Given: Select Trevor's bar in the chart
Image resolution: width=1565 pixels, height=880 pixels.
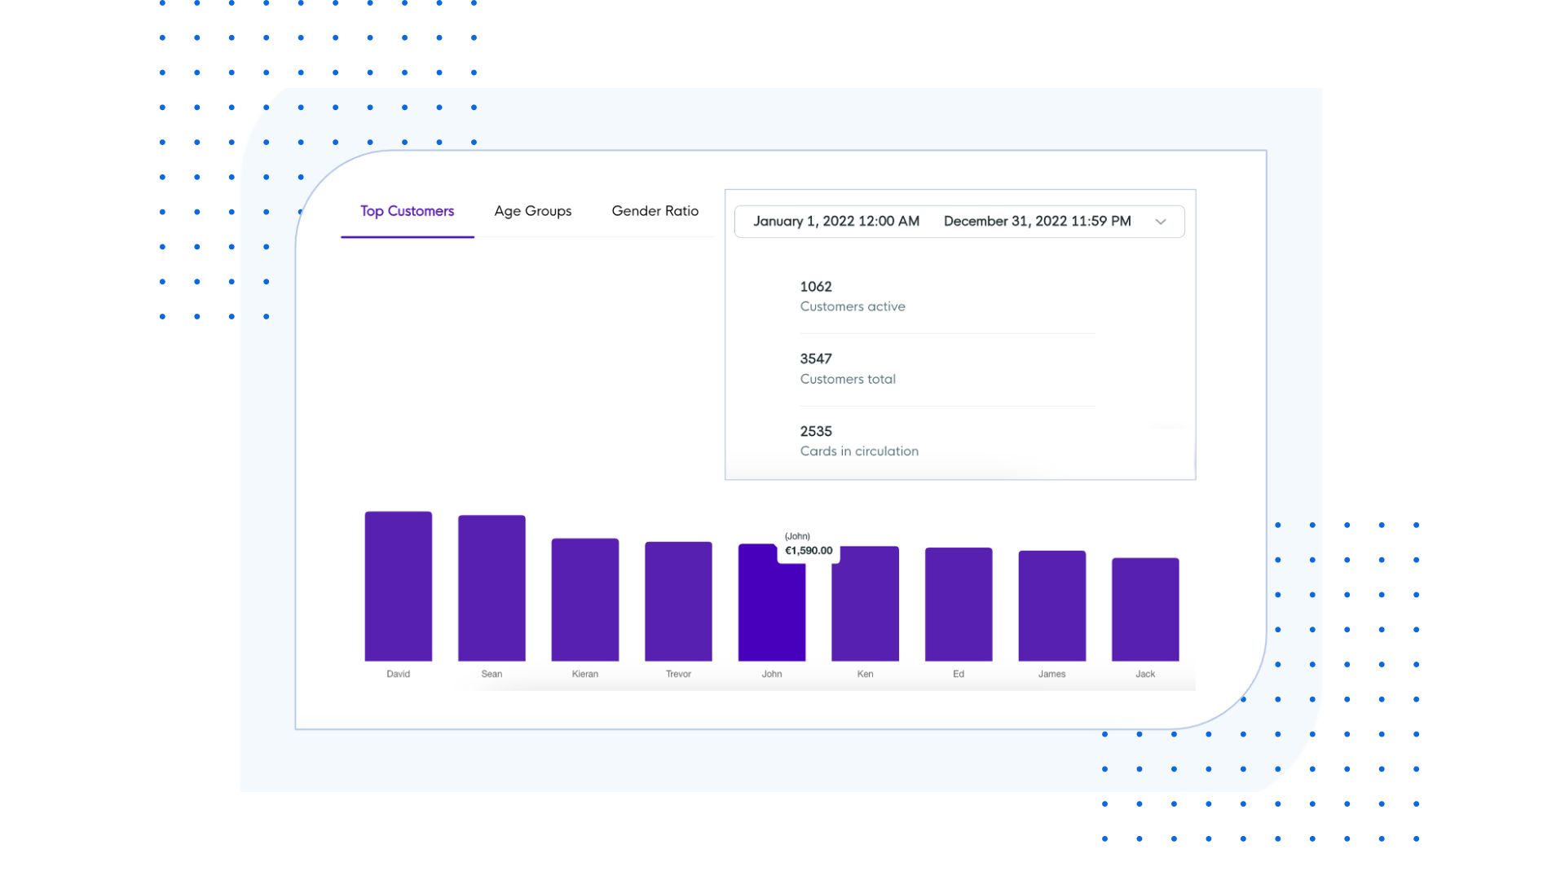Looking at the screenshot, I should pos(678,601).
